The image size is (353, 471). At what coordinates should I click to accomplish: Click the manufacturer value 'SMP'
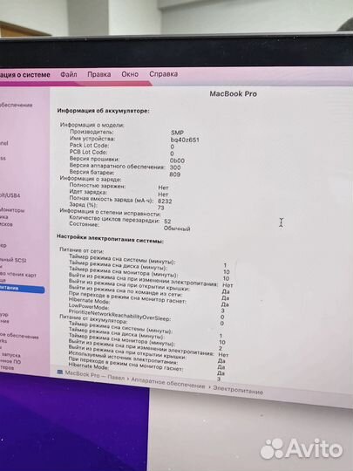point(178,133)
